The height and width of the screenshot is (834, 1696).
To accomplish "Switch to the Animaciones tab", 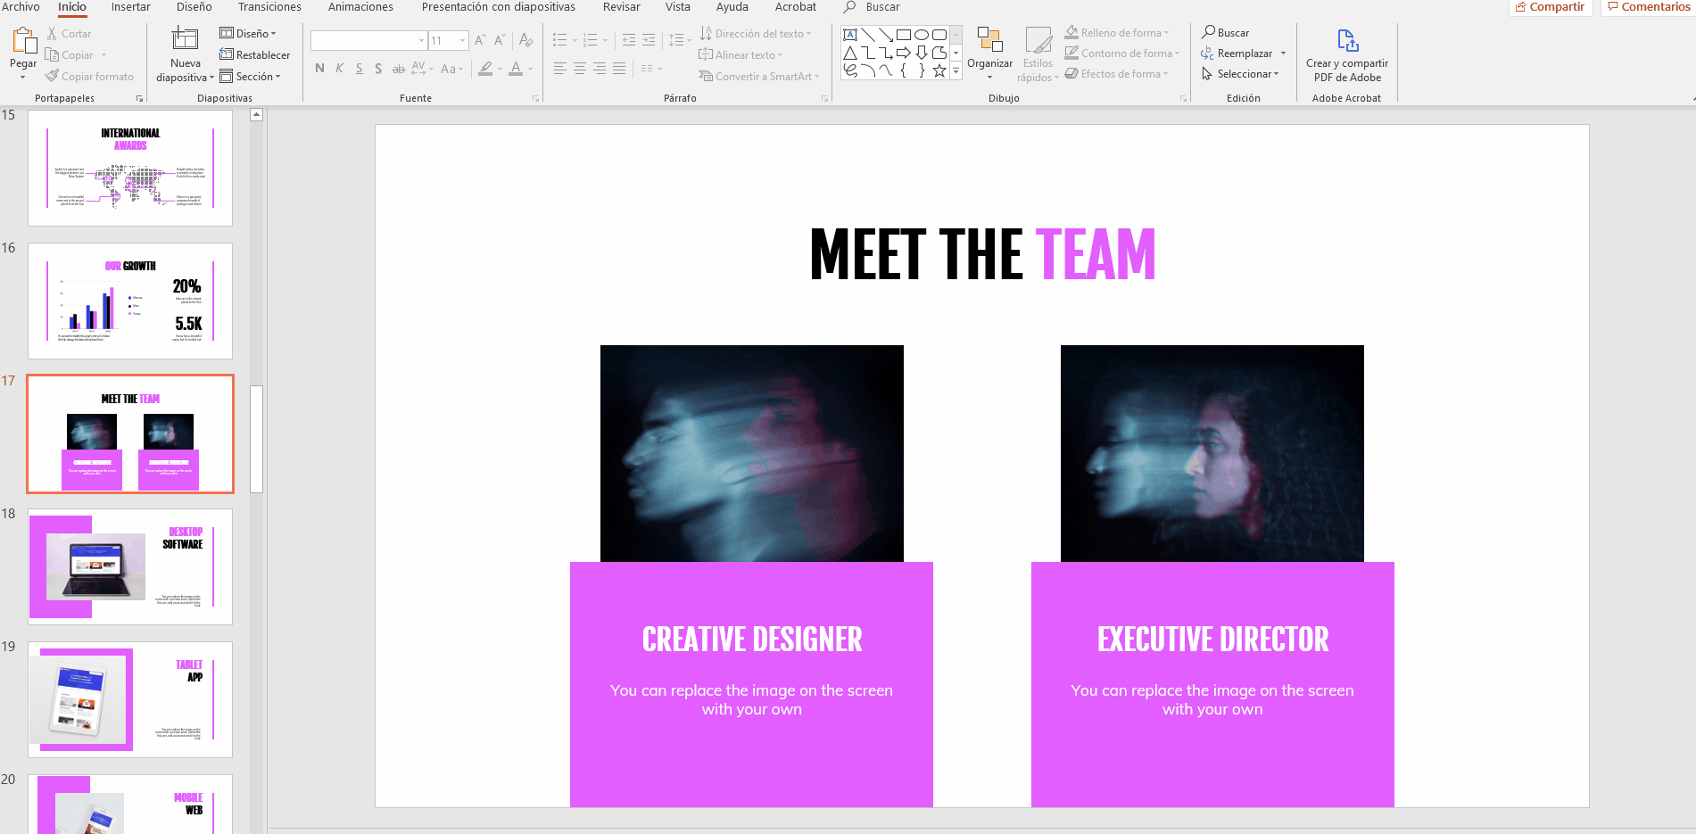I will point(360,7).
